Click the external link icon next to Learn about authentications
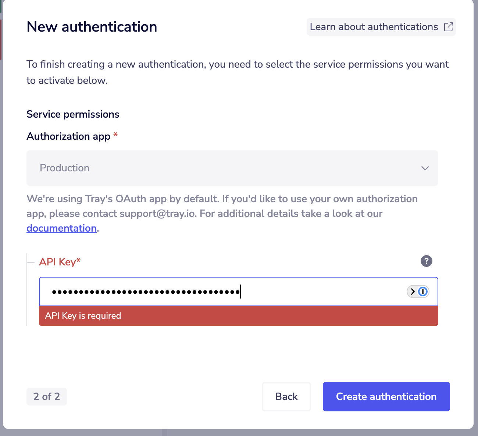The image size is (478, 436). [x=449, y=26]
